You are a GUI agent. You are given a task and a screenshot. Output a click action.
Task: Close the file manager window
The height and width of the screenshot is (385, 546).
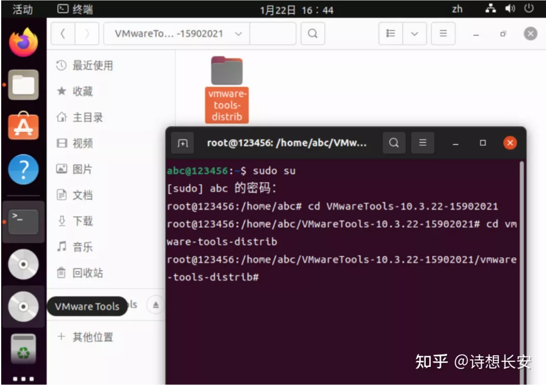coord(531,34)
